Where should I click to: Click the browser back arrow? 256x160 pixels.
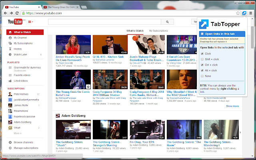(x=5, y=13)
